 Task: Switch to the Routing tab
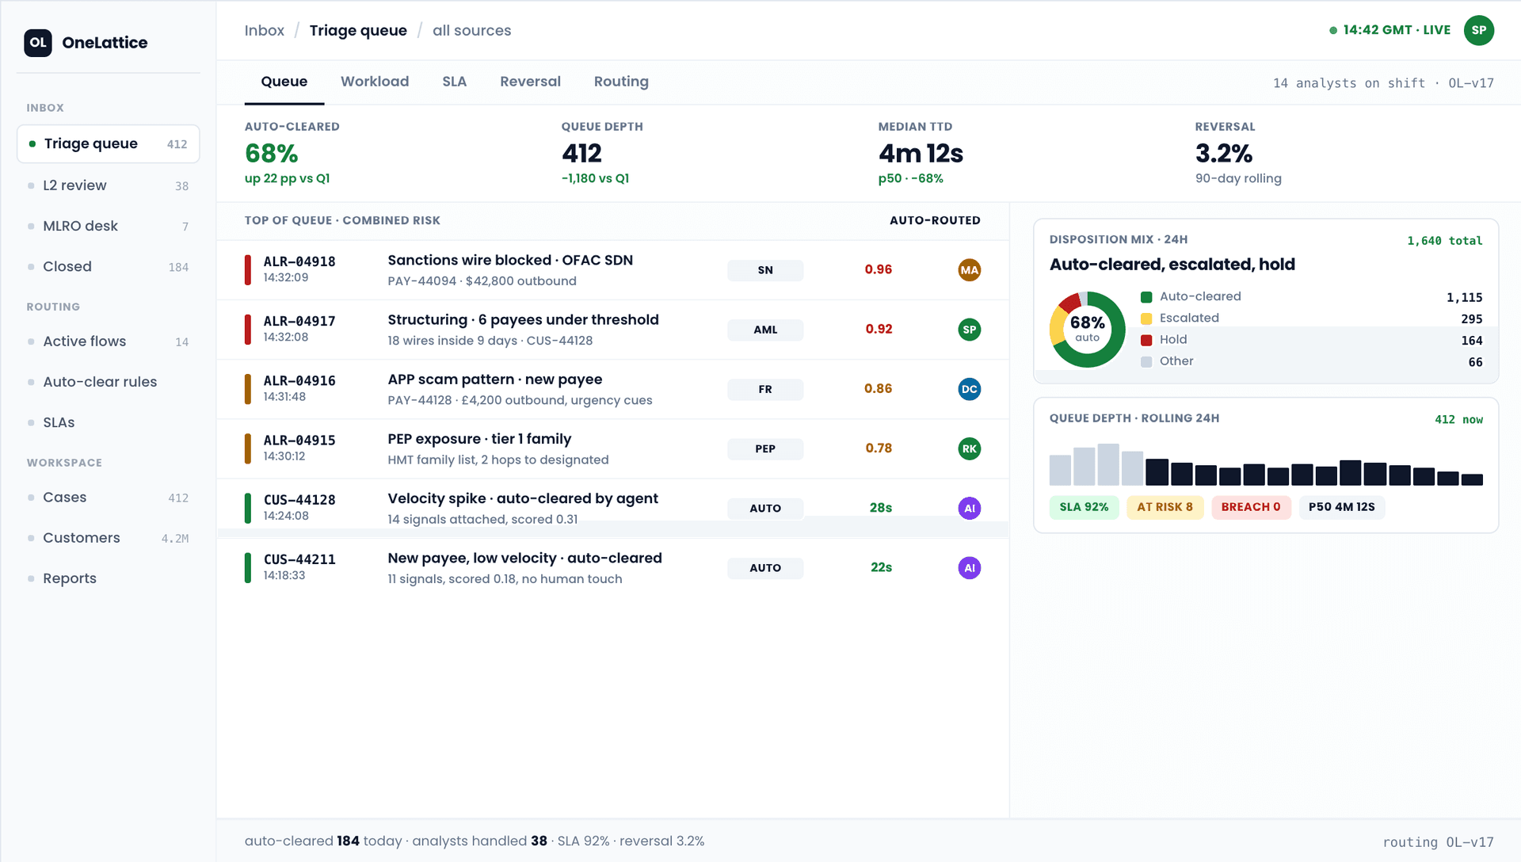(621, 82)
